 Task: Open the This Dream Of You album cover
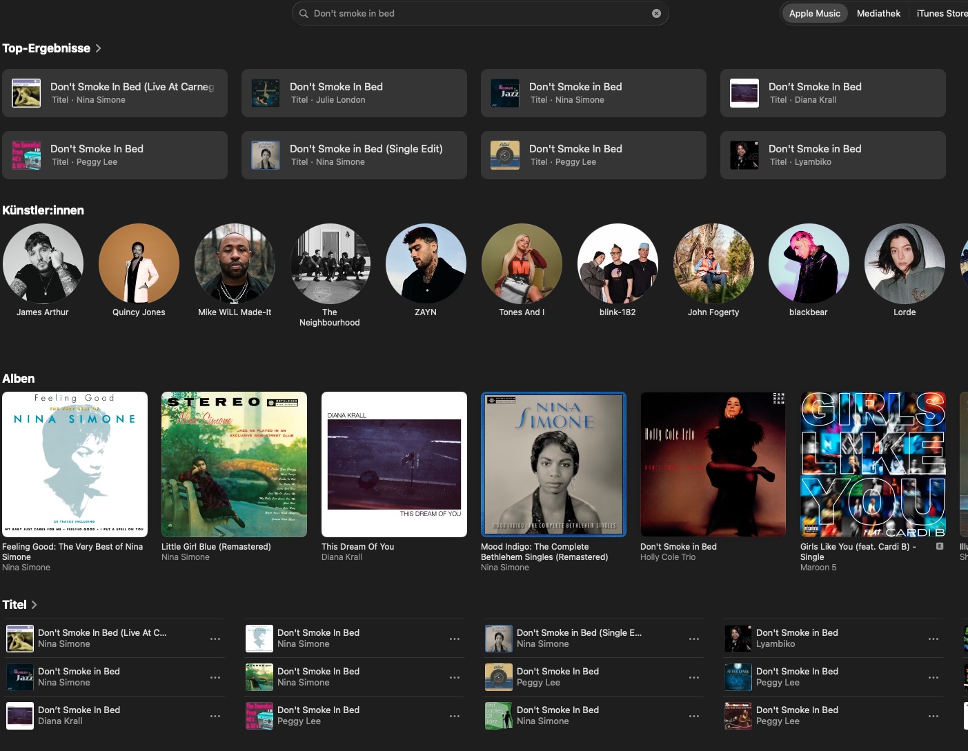pos(394,464)
